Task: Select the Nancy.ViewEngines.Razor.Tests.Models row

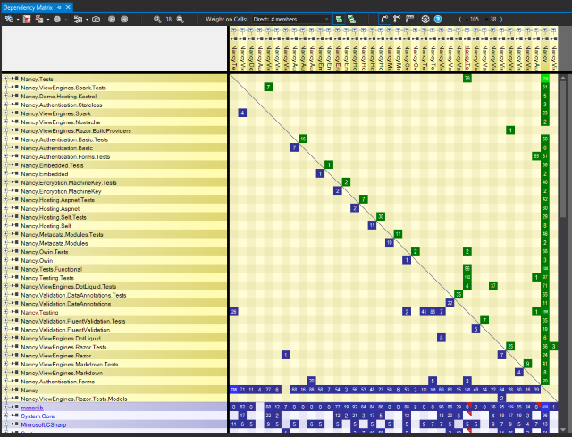Action: click(114, 399)
